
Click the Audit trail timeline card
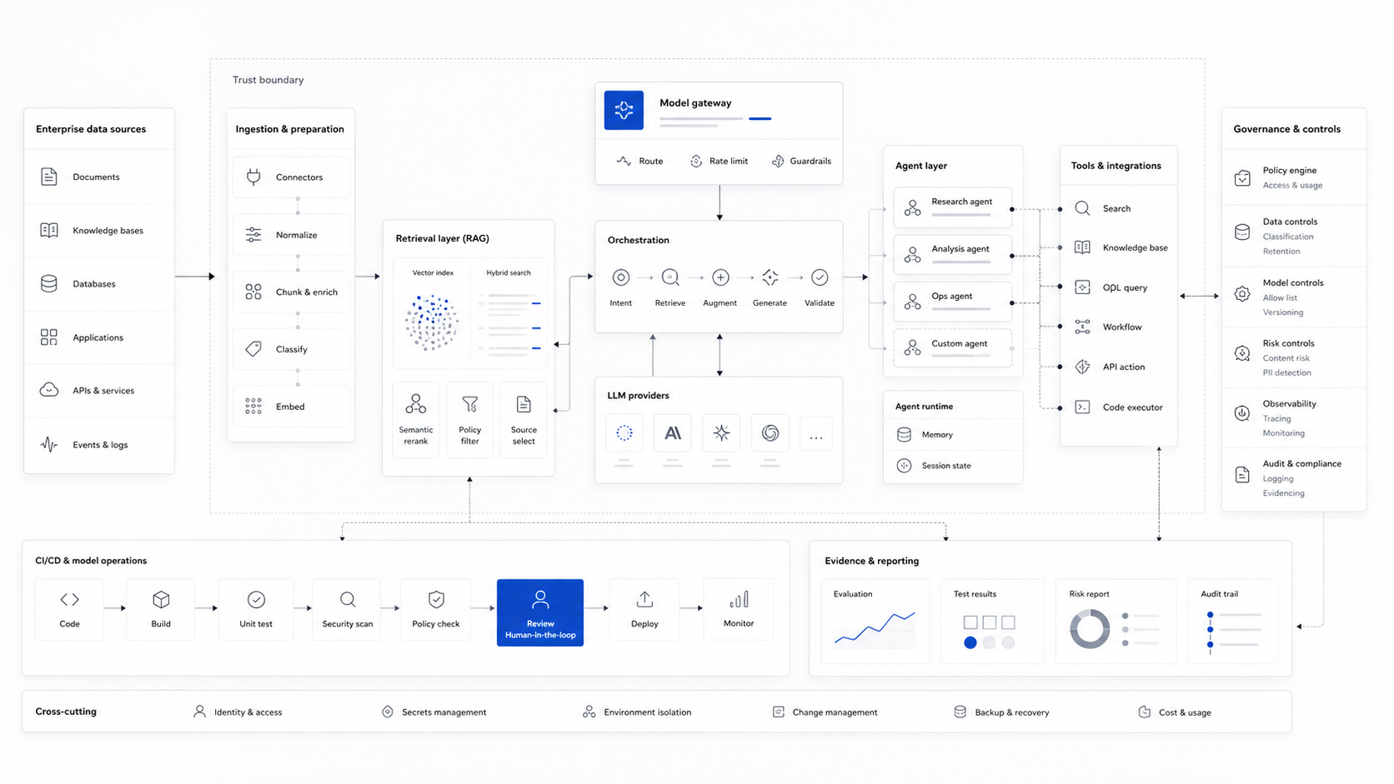pos(1233,621)
